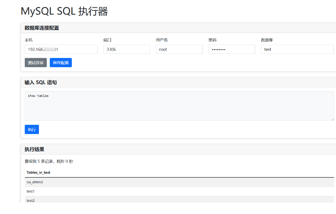Screen dimensions: 336x214
Task: Click the 主机 host input field
Action: [61, 49]
